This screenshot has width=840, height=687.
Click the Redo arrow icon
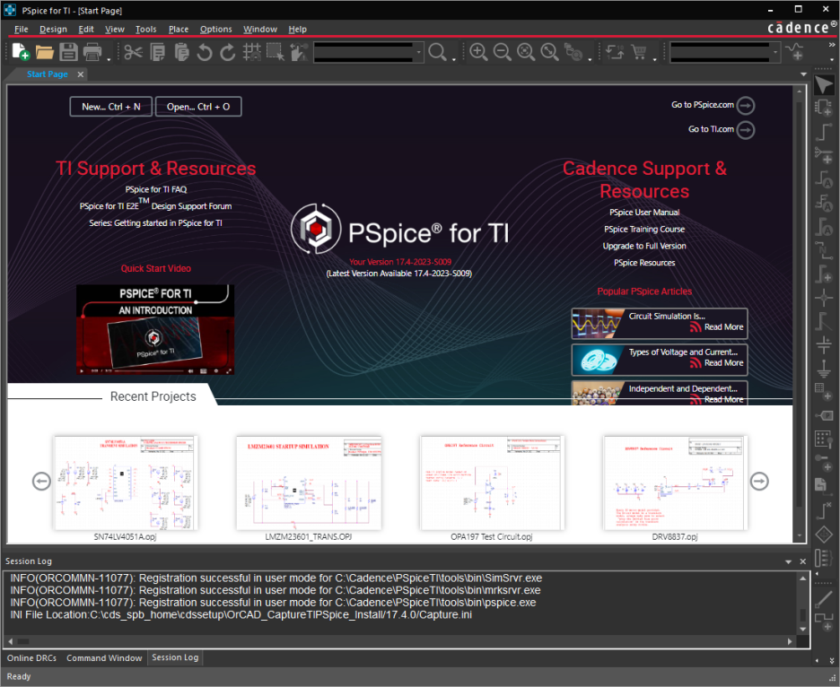228,52
